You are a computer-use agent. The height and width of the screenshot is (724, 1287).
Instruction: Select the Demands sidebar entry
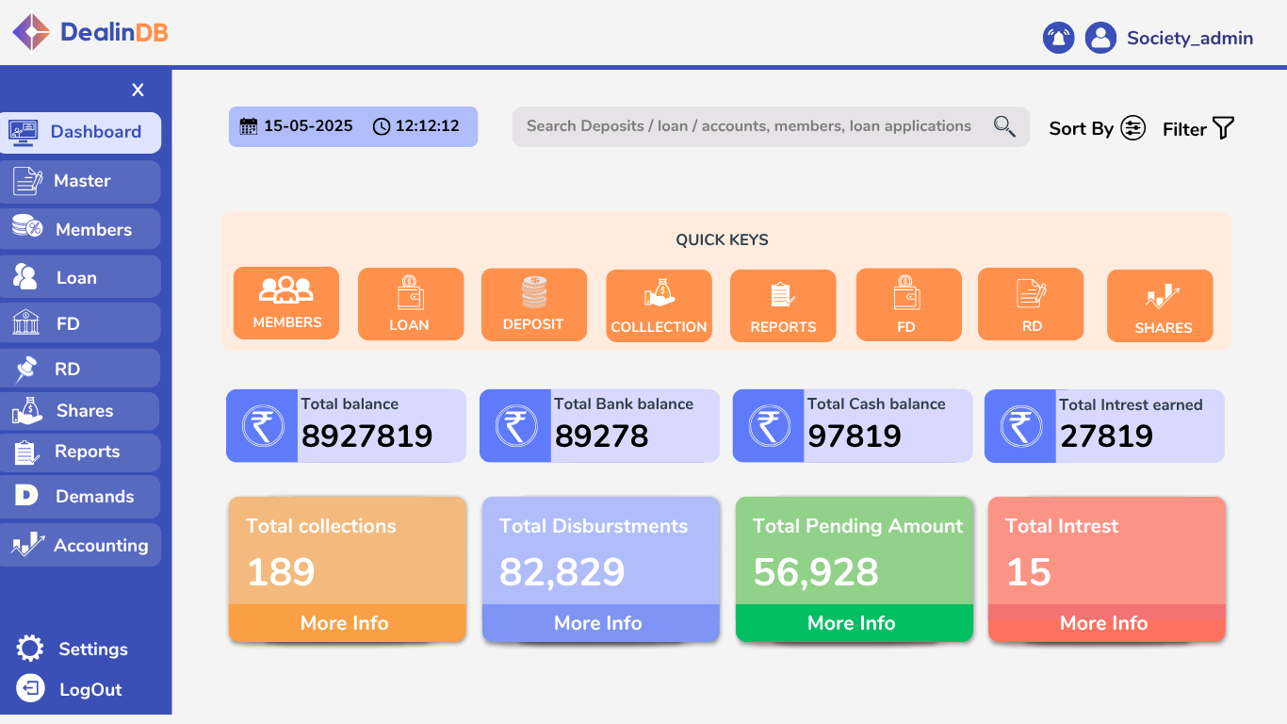pyautogui.click(x=81, y=496)
